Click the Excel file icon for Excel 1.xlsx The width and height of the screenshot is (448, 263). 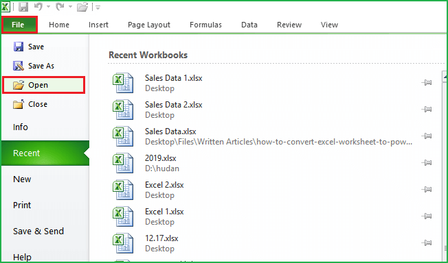[123, 216]
